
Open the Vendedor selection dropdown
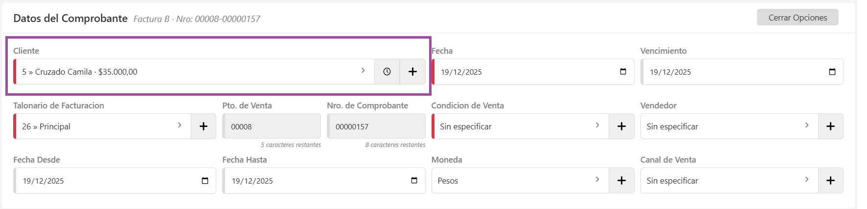[729, 126]
